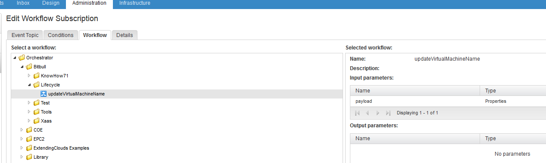546x163 pixels.
Task: Open the Inbox top navigation tab
Action: 23,3
